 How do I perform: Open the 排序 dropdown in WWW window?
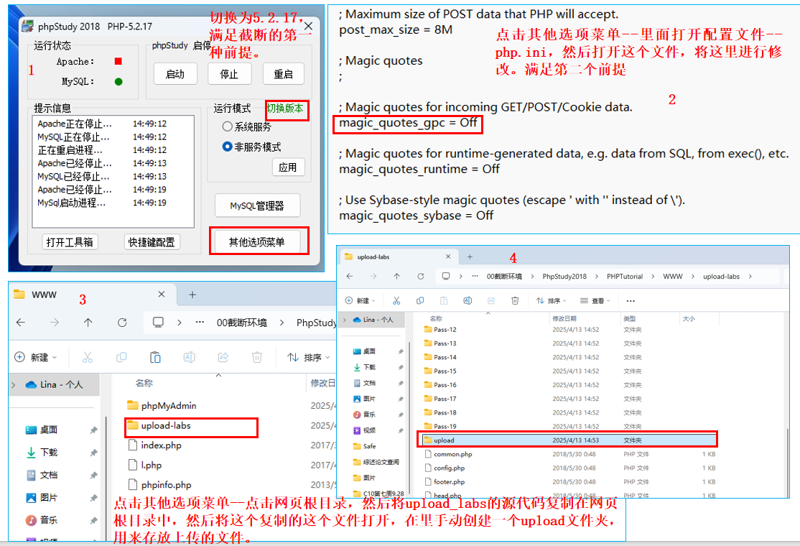point(309,357)
